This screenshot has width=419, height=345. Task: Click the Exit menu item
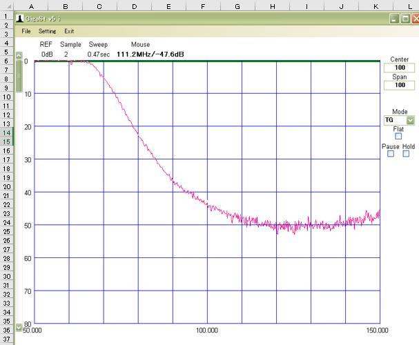coord(69,31)
